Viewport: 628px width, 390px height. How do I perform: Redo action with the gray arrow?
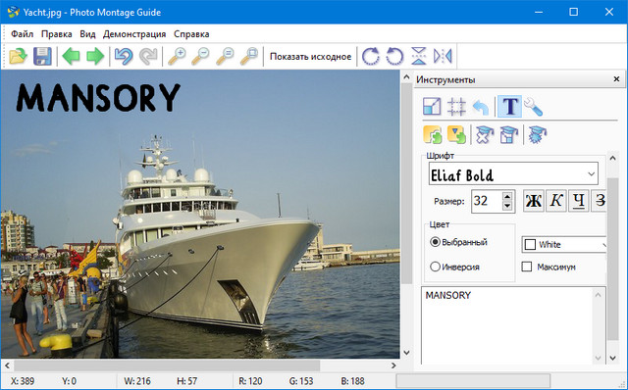[x=148, y=56]
